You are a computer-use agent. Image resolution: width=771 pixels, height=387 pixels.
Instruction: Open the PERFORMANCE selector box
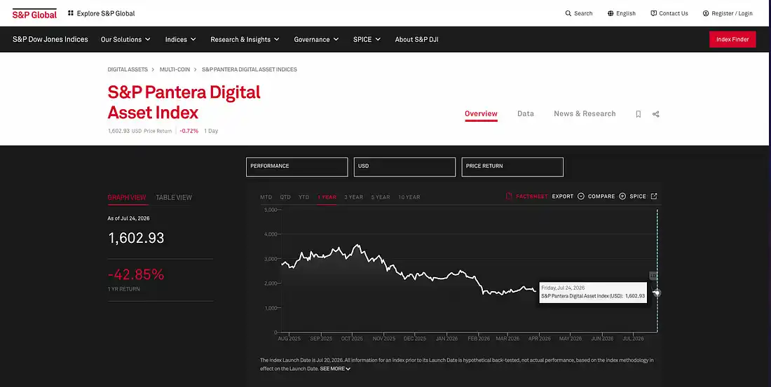point(297,167)
